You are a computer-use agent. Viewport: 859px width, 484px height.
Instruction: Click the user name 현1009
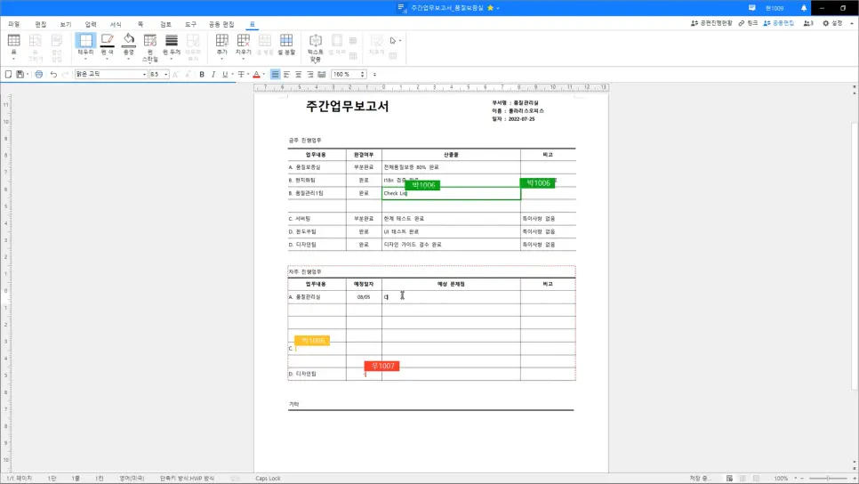point(775,8)
